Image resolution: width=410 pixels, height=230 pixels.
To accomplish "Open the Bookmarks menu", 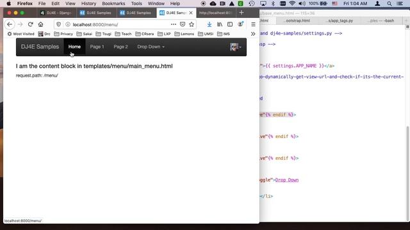I will click(113, 4).
